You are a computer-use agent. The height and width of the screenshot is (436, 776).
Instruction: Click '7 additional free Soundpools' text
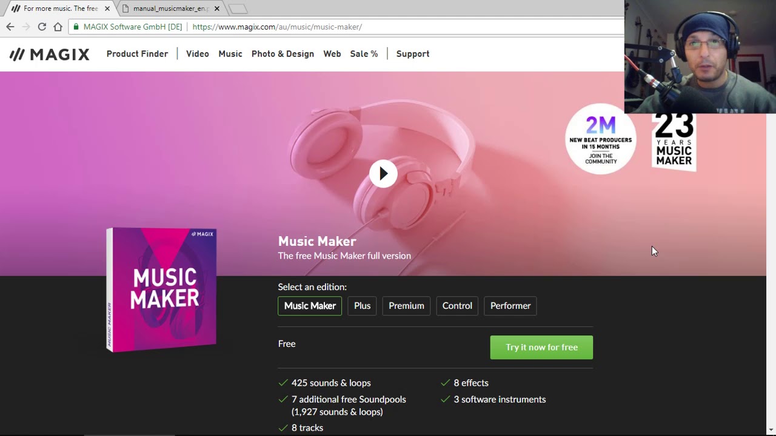tap(349, 399)
